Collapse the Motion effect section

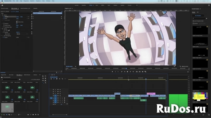[x=1, y=15]
